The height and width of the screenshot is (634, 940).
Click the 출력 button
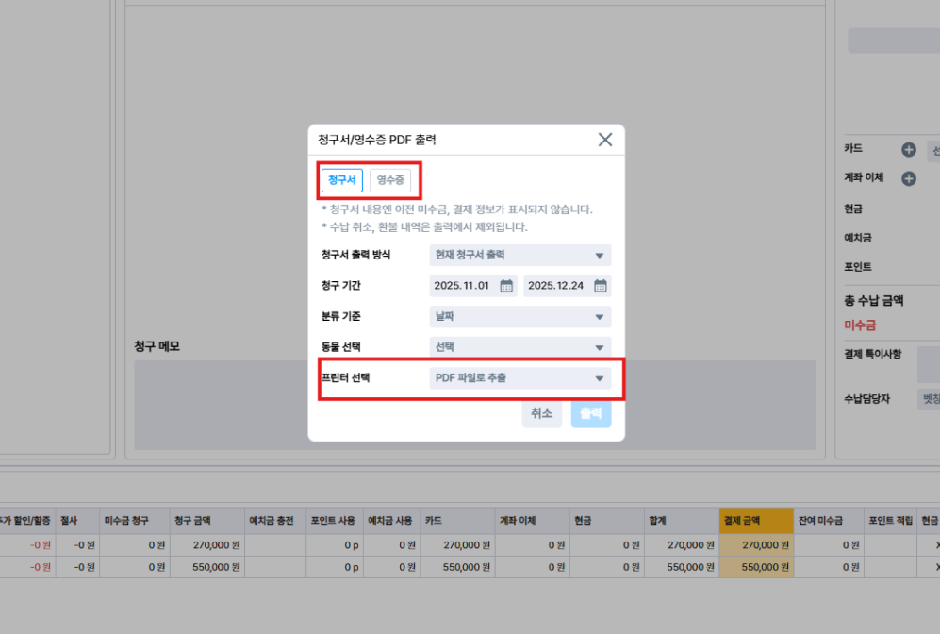coord(591,413)
